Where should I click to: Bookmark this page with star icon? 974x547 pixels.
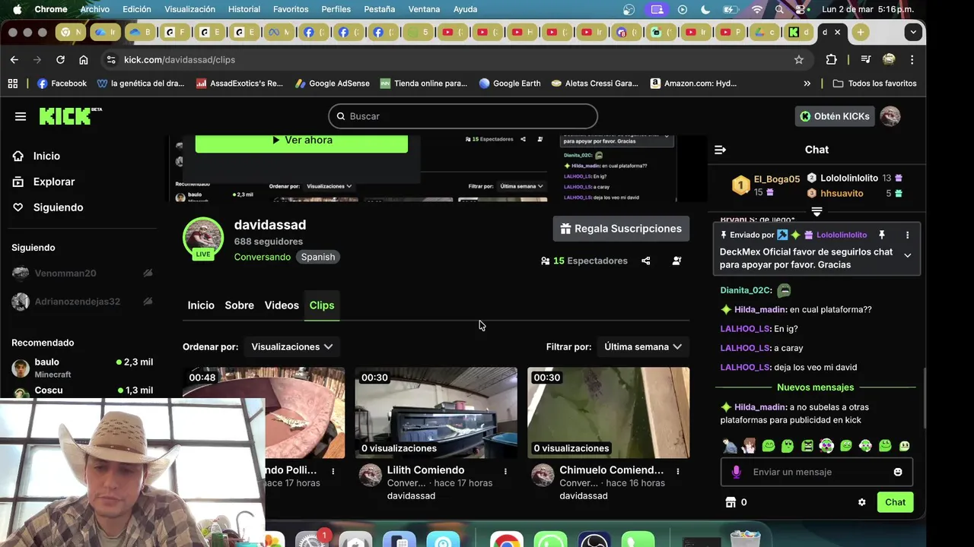coord(799,59)
